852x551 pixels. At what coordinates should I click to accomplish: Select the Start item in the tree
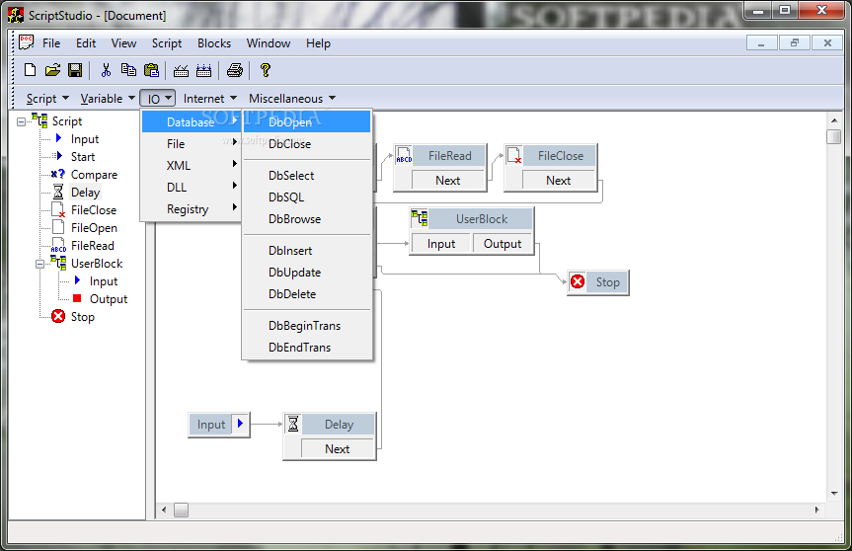[83, 156]
